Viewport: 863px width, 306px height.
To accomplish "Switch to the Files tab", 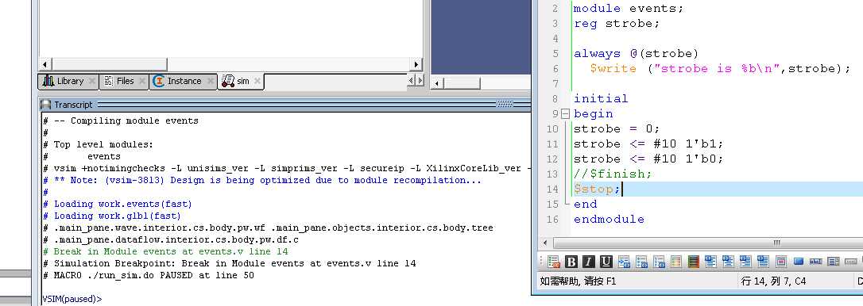I will pos(125,81).
